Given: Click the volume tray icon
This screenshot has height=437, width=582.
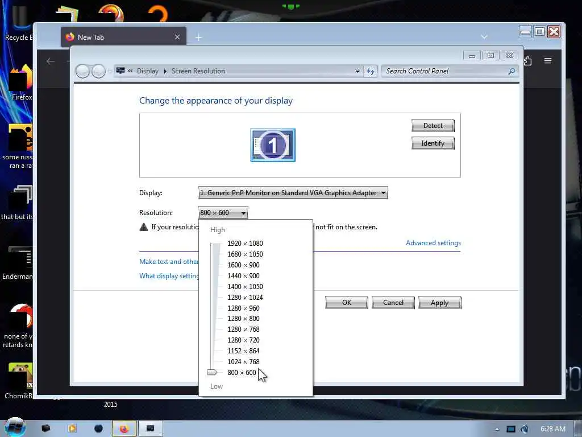Looking at the screenshot, I should [x=525, y=429].
